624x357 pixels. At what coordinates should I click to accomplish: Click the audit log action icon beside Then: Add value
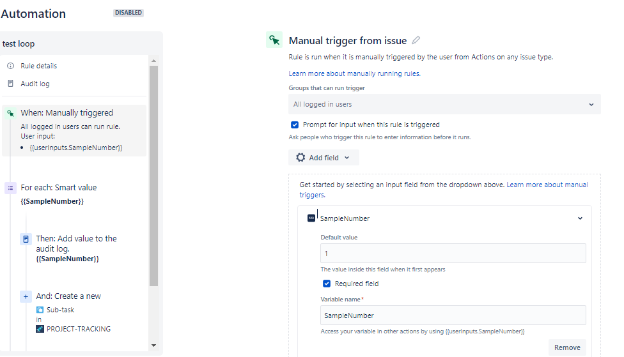click(26, 239)
